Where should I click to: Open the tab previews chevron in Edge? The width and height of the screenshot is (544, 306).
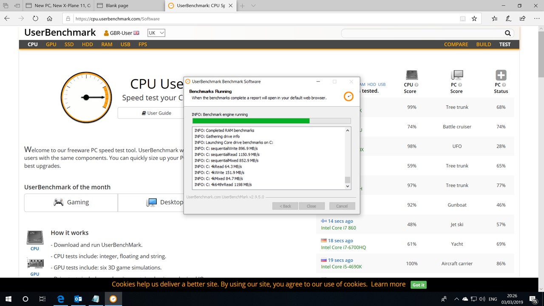pos(253,6)
